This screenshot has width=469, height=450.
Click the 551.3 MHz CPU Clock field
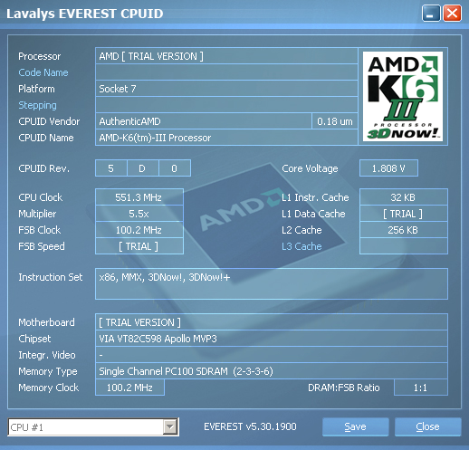139,197
